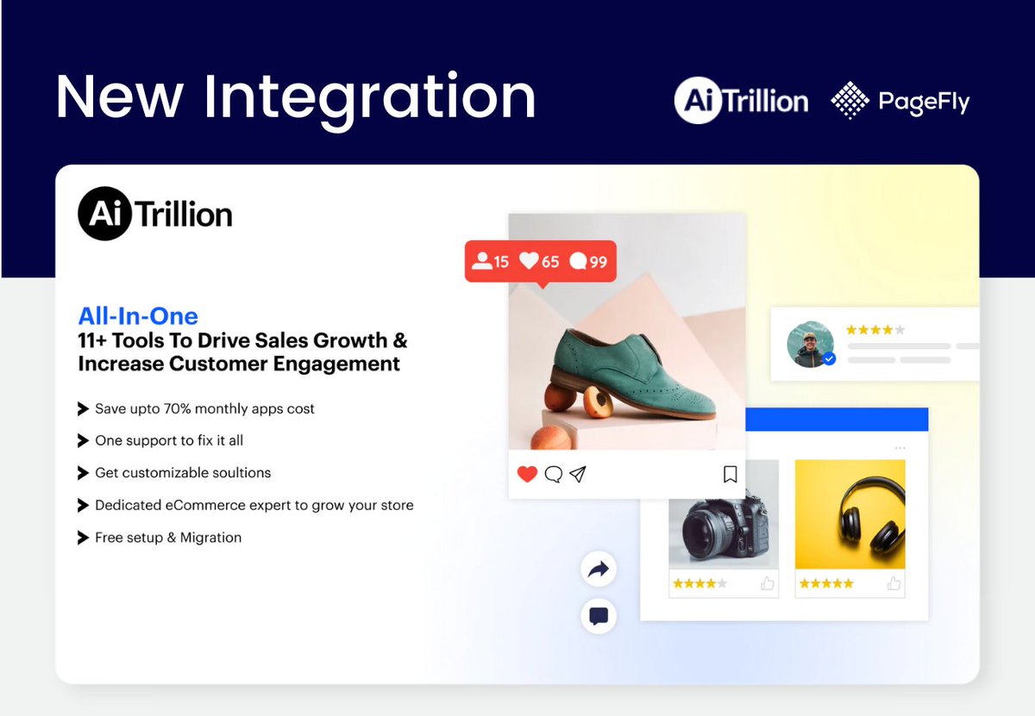1035x716 pixels.
Task: Click the star rating under the camera photo
Action: pos(699,583)
